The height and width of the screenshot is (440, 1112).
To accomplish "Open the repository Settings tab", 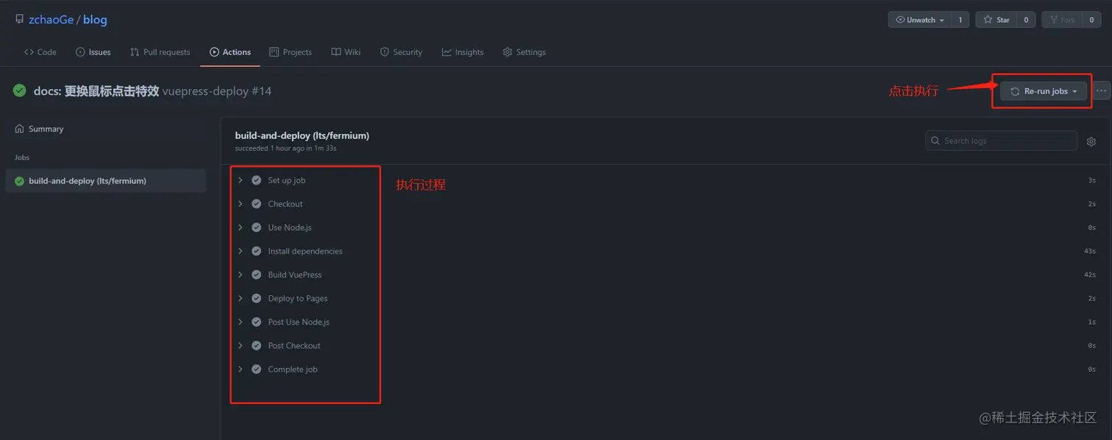I will (x=524, y=52).
